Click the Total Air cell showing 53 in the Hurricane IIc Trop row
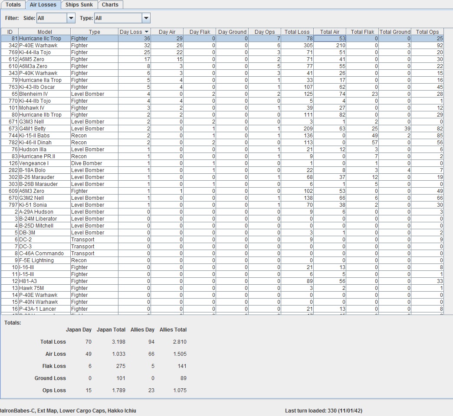 [x=330, y=39]
